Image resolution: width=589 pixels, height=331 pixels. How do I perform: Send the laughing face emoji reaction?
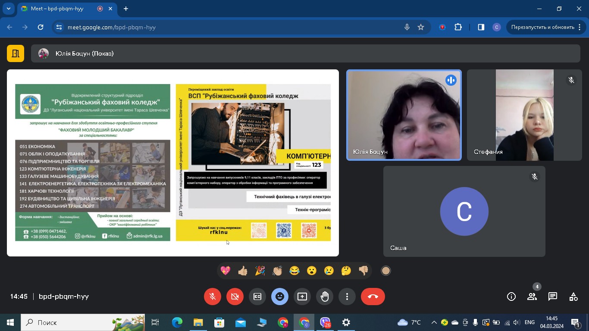pyautogui.click(x=294, y=271)
